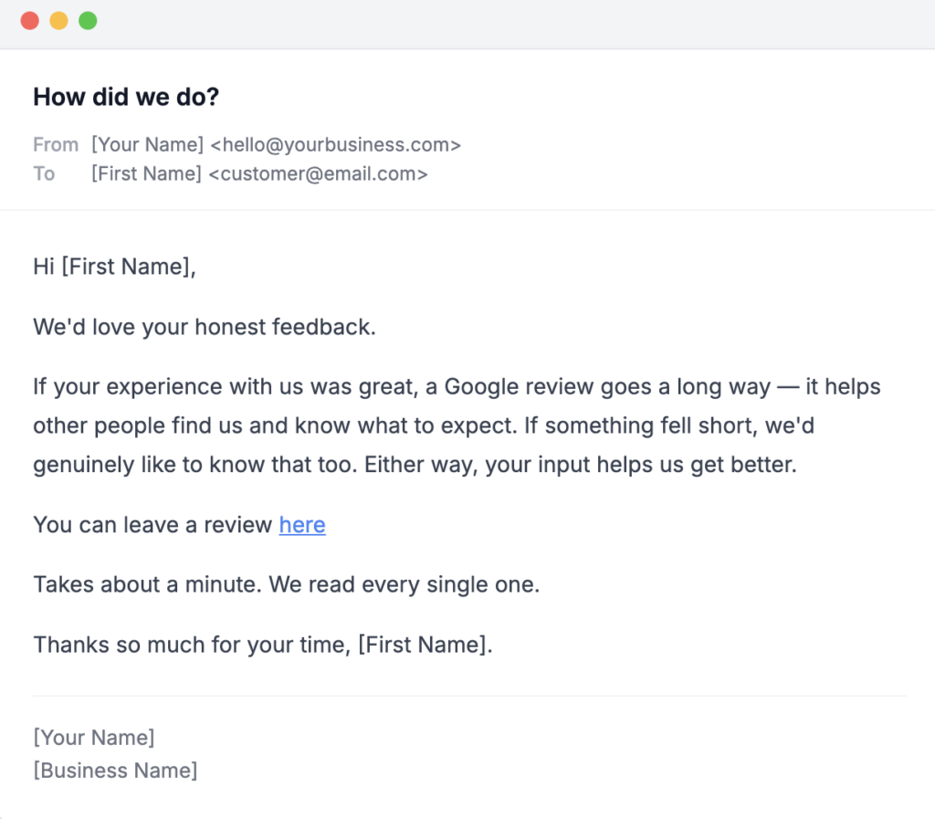
Task: Click the sender address hello@yourbusiness.com
Action: [x=336, y=145]
